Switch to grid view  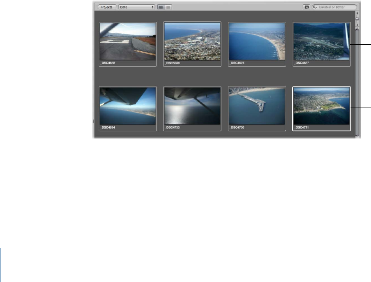point(161,7)
